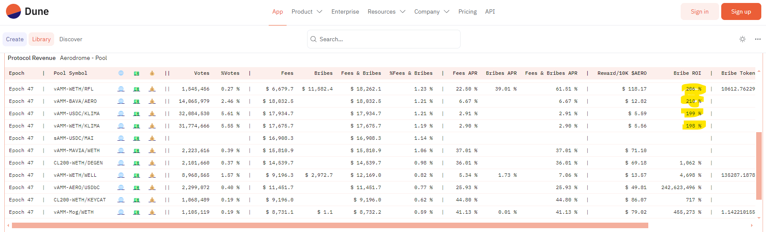Image resolution: width=766 pixels, height=232 pixels.
Task: Click Bribe ROI value 242,623,496 %
Action: [681, 187]
